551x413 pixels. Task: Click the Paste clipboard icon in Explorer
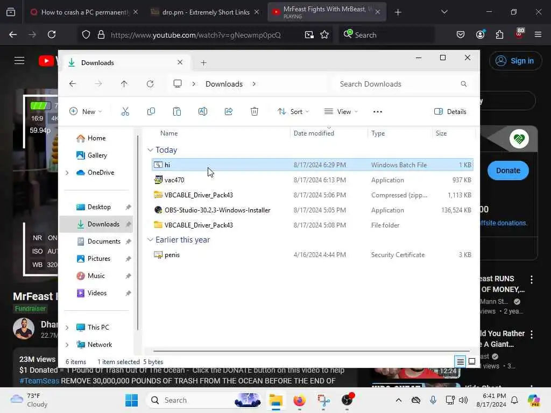coord(176,112)
